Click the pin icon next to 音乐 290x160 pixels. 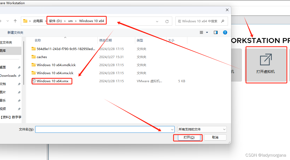click(x=19, y=101)
